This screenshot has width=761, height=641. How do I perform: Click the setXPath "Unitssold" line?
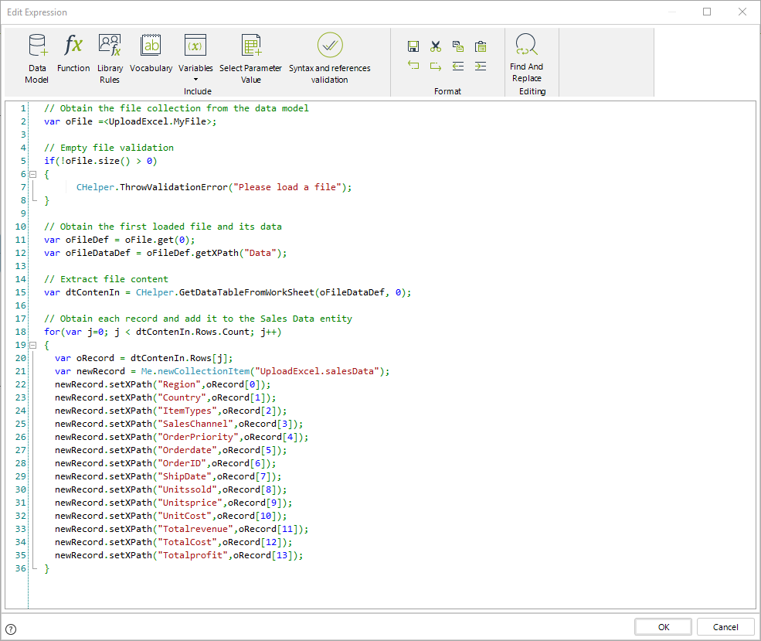(171, 489)
